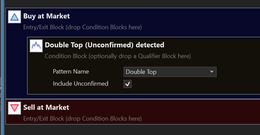Click the "Include Unconfirmed" label text
260x135 pixels.
click(80, 84)
